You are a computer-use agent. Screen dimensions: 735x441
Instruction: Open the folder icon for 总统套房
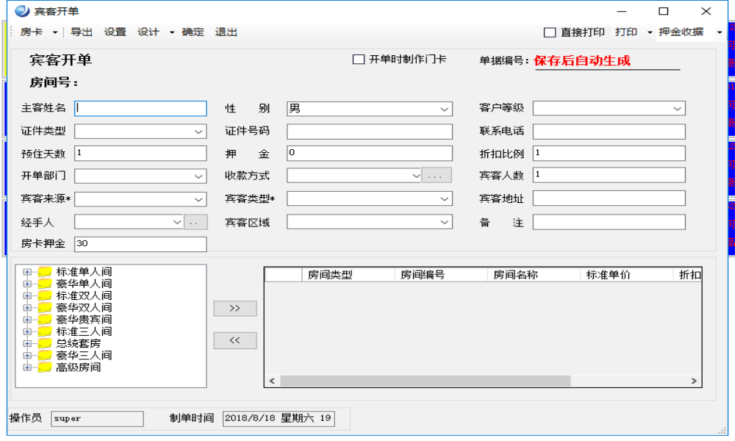point(45,343)
